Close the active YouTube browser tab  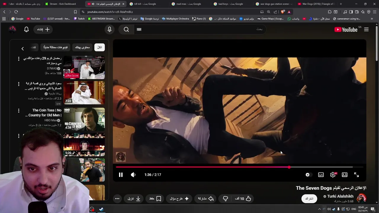point(123,4)
